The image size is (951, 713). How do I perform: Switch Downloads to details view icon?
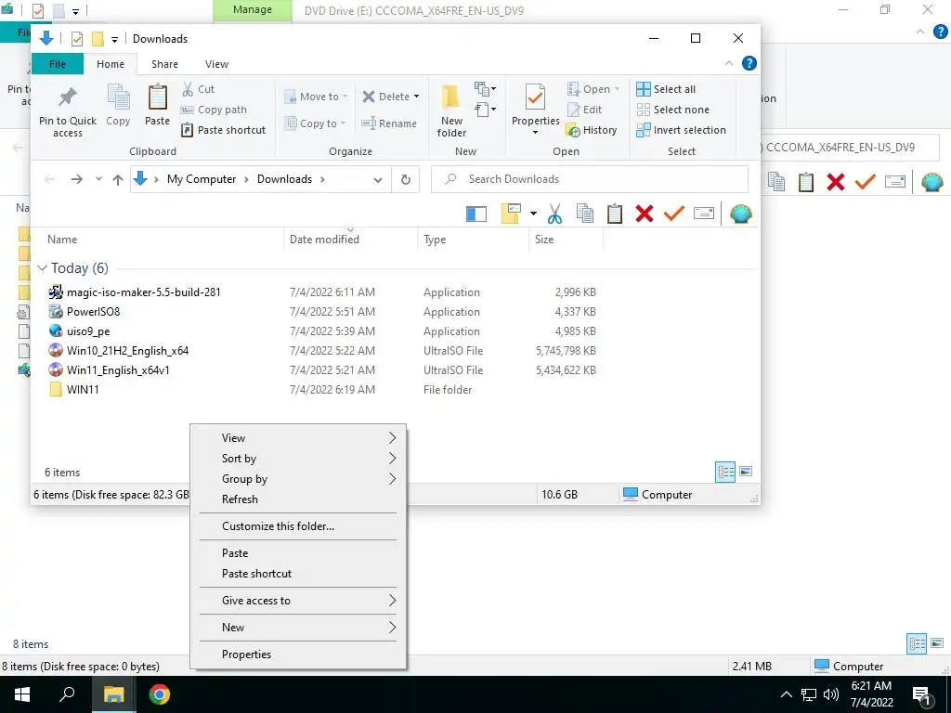click(725, 472)
